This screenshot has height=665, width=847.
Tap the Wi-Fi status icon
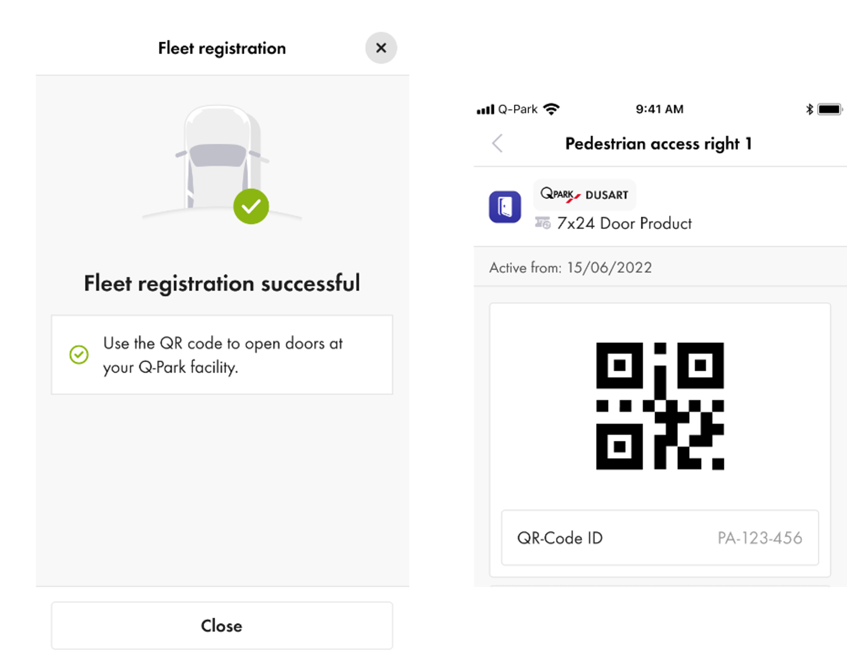[551, 109]
